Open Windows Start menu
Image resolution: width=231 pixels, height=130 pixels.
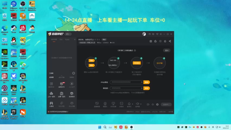coord(100,127)
